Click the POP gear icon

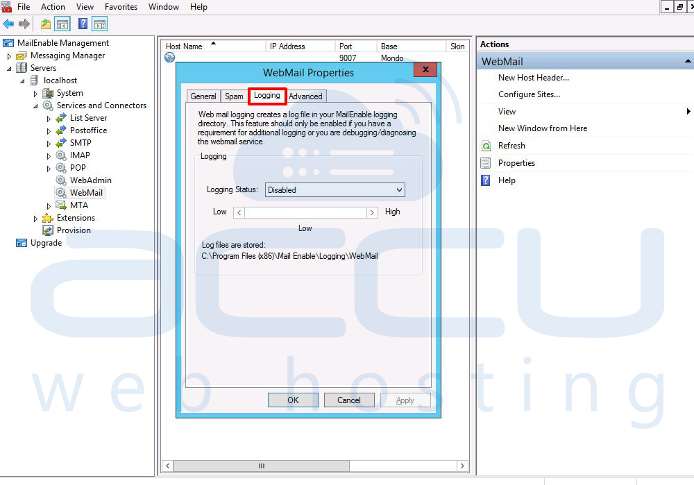click(x=61, y=168)
